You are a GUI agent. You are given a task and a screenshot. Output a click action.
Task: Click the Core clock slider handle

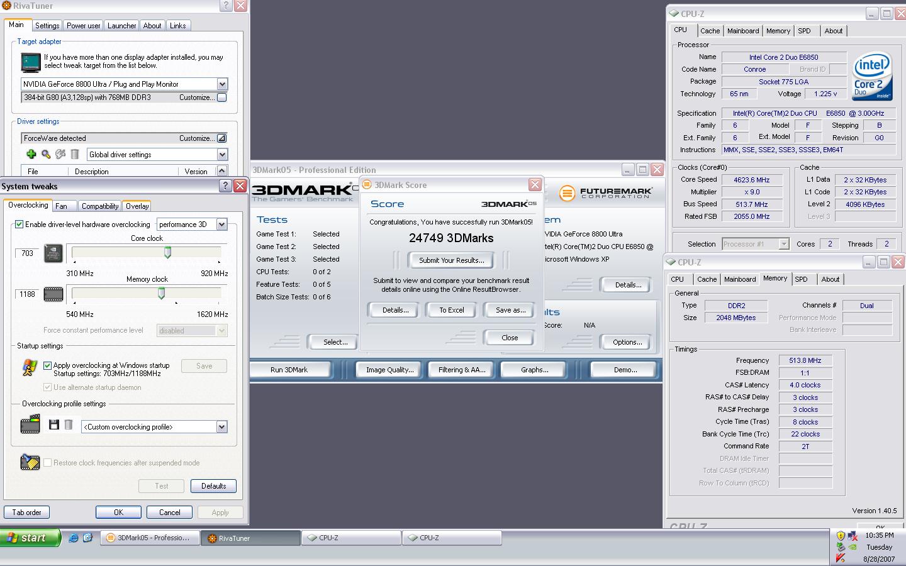pyautogui.click(x=167, y=252)
